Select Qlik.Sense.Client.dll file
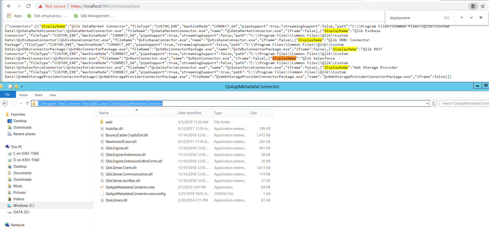This screenshot has height=230, width=489. pos(121,168)
